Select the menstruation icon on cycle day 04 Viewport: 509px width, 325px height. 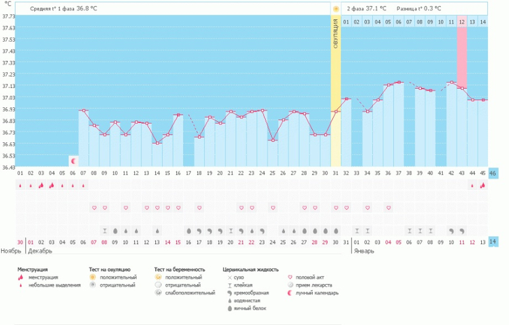52,185
